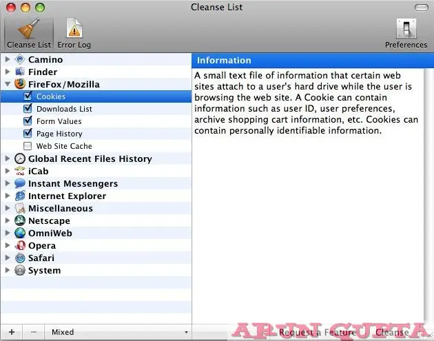Collapse the FireFox/Mozilla disclosure triangle
434x341 pixels.
pos(8,84)
